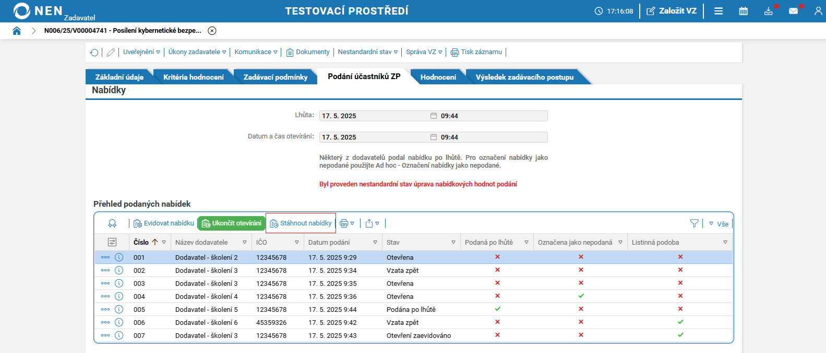Click Založit VZ button

coord(672,11)
